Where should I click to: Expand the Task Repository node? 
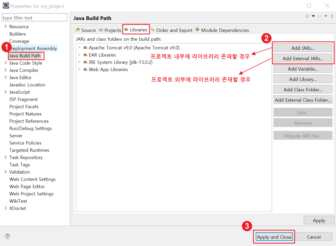5,157
